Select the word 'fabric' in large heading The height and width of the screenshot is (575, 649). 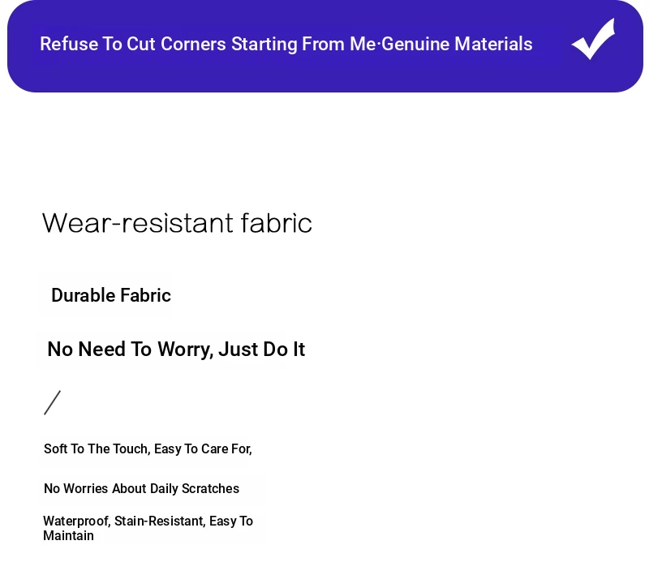coord(277,223)
